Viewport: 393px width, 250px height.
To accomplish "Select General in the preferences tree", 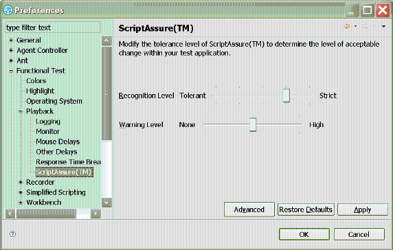I will tap(29, 40).
